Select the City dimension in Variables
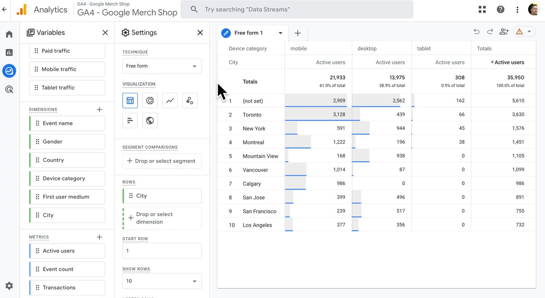The height and width of the screenshot is (298, 545). pyautogui.click(x=67, y=215)
